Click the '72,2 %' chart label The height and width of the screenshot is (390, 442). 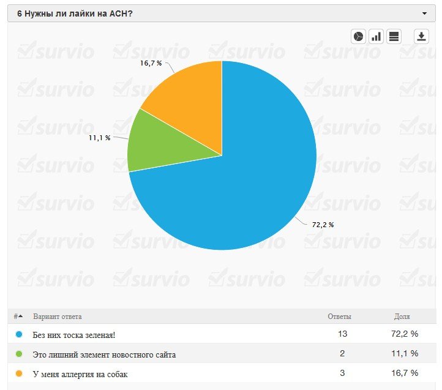tap(323, 225)
